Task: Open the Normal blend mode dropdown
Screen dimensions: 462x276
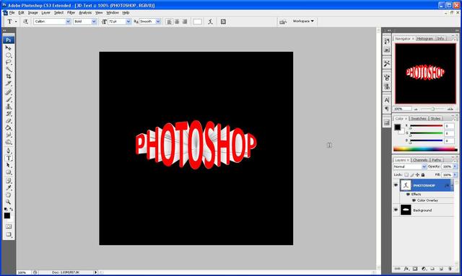Action: click(424, 166)
